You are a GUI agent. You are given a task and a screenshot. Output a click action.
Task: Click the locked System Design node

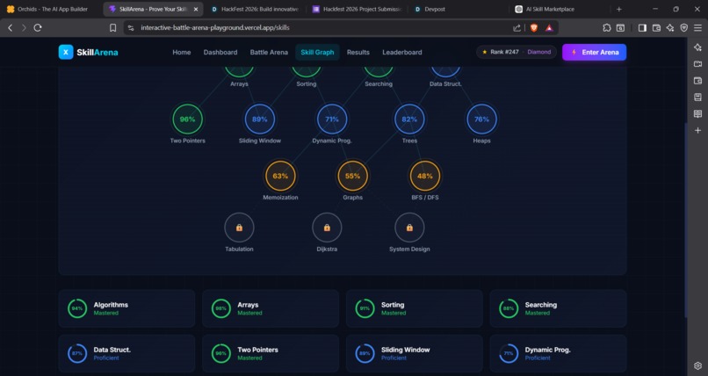tap(409, 228)
